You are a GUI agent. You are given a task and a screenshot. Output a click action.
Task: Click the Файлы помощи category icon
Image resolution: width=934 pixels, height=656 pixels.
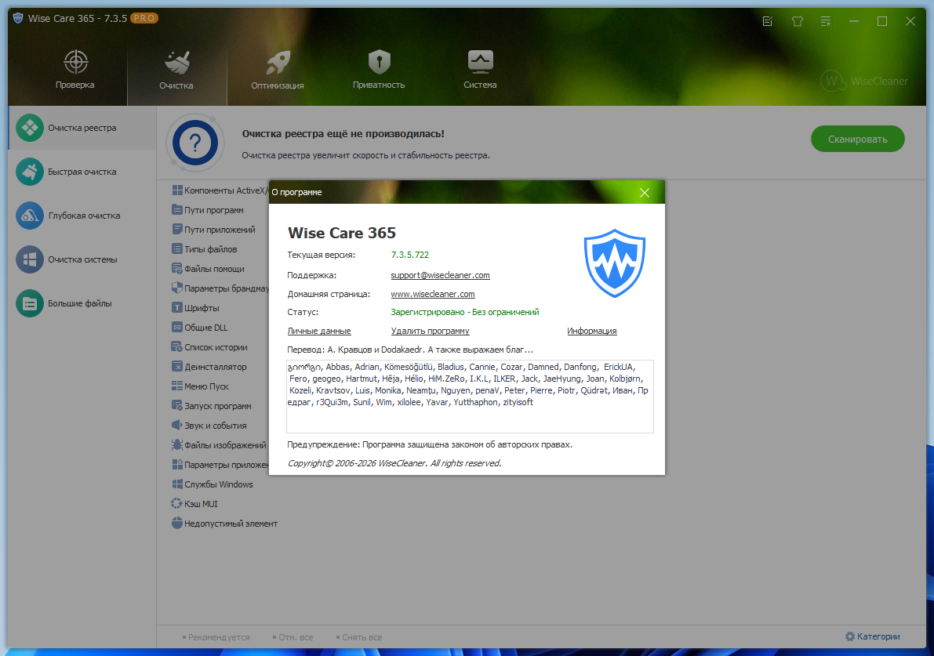[x=177, y=269]
